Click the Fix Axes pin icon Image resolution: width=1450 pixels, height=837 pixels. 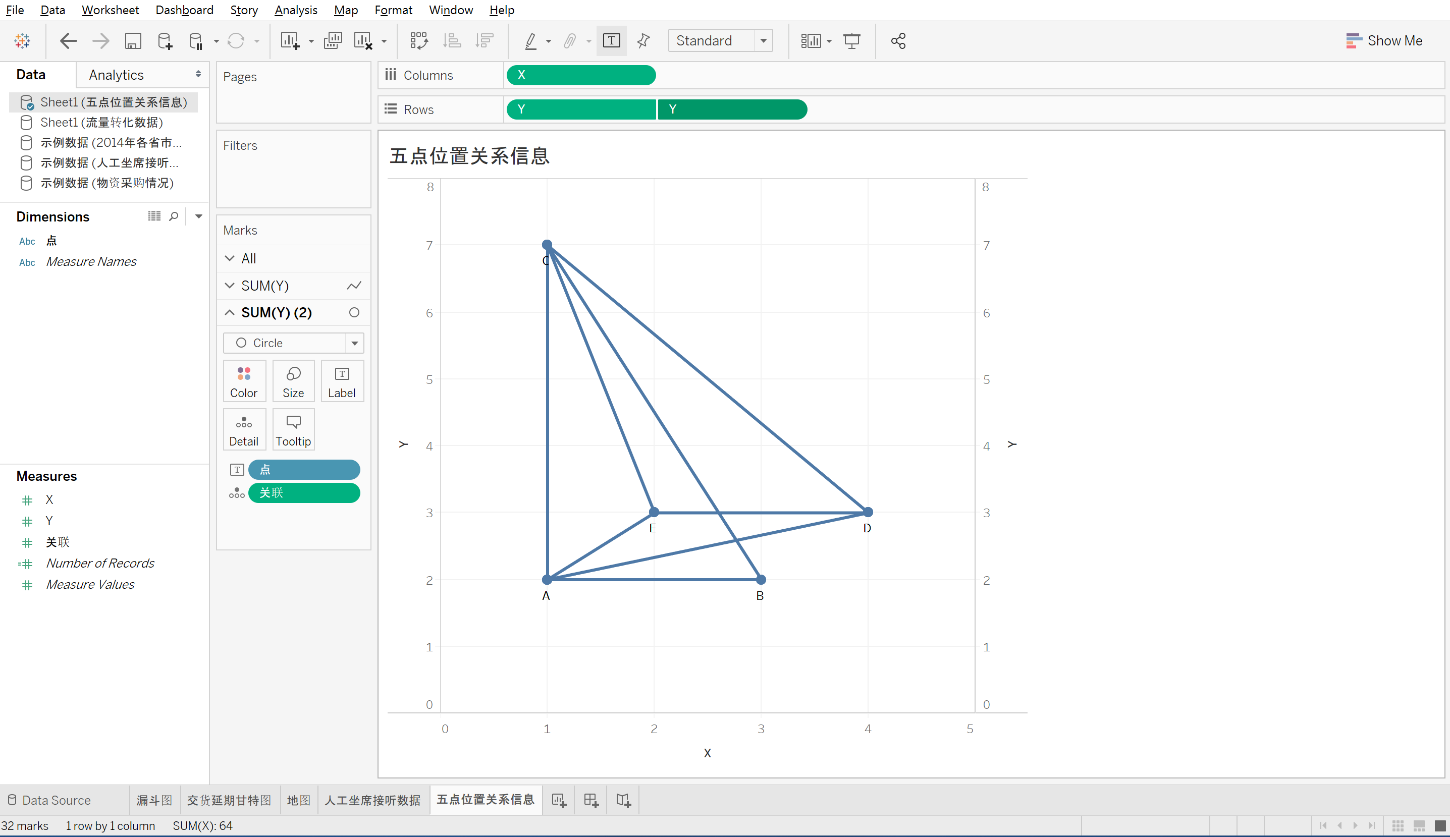click(643, 41)
